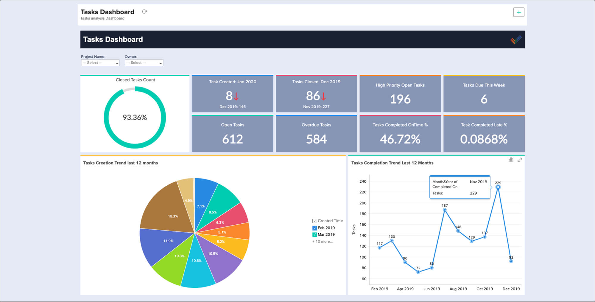The image size is (595, 302).
Task: Click the Nov 2019 data point at 229
Action: [x=498, y=187]
